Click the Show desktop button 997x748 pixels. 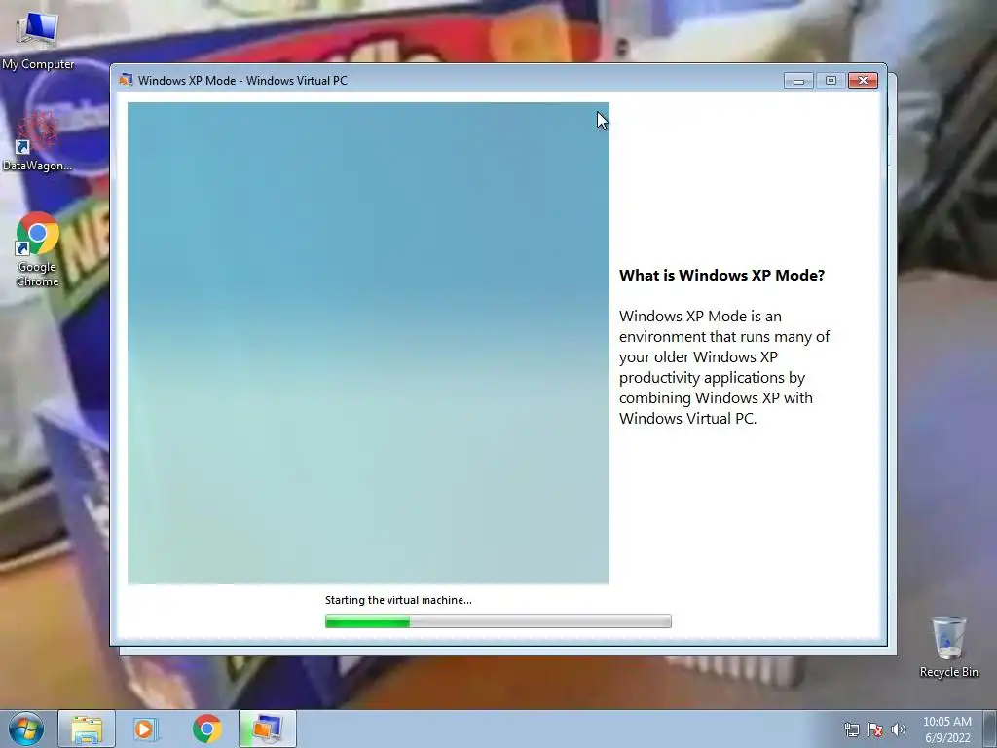click(989, 729)
